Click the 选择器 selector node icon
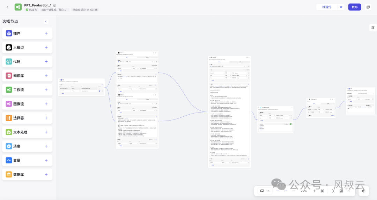 click(x=9, y=118)
